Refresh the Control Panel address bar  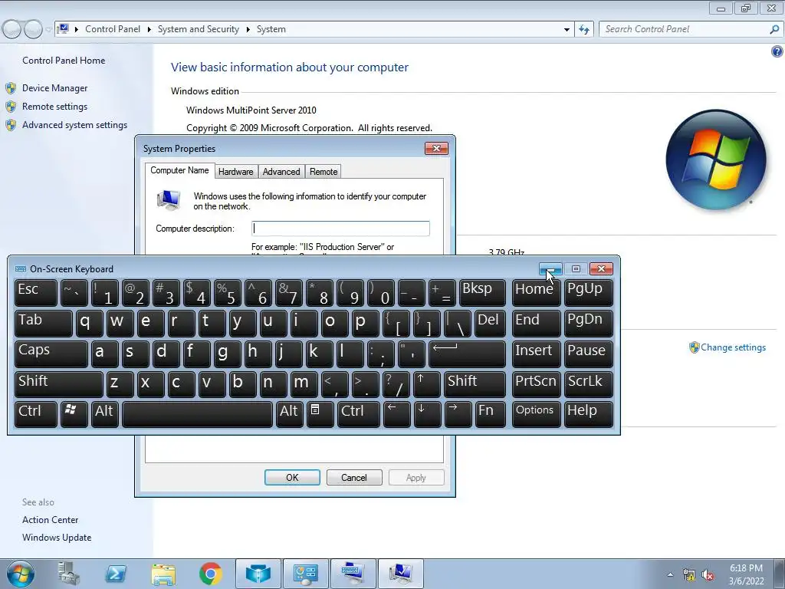[x=584, y=30]
